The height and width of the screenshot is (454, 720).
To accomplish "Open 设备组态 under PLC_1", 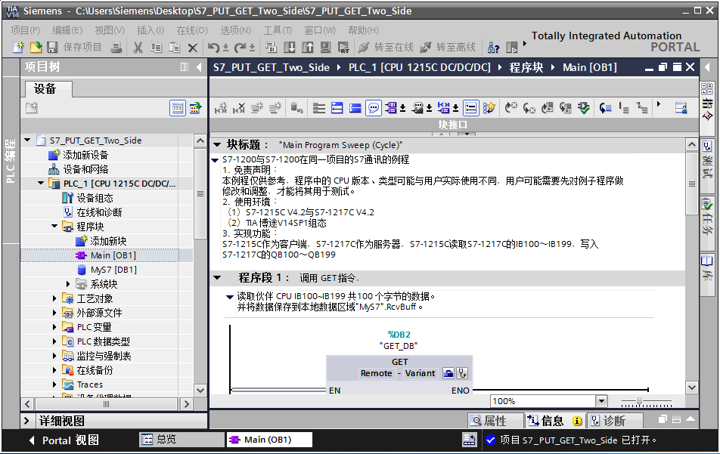I will click(88, 198).
